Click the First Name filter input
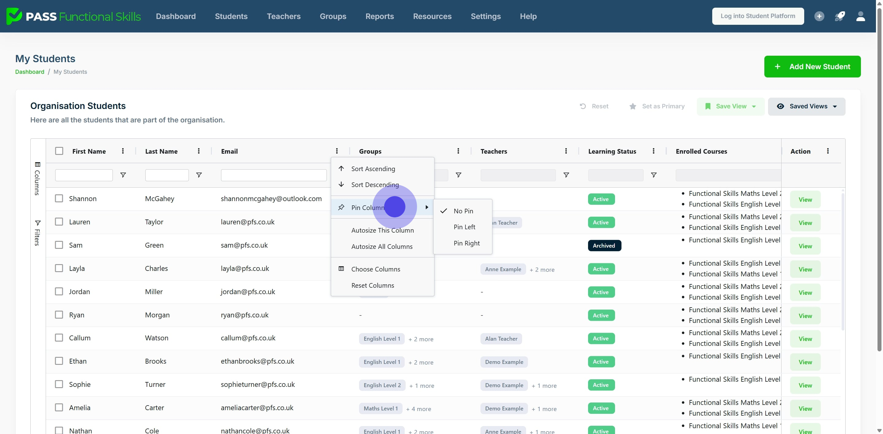This screenshot has width=883, height=434. [x=84, y=175]
